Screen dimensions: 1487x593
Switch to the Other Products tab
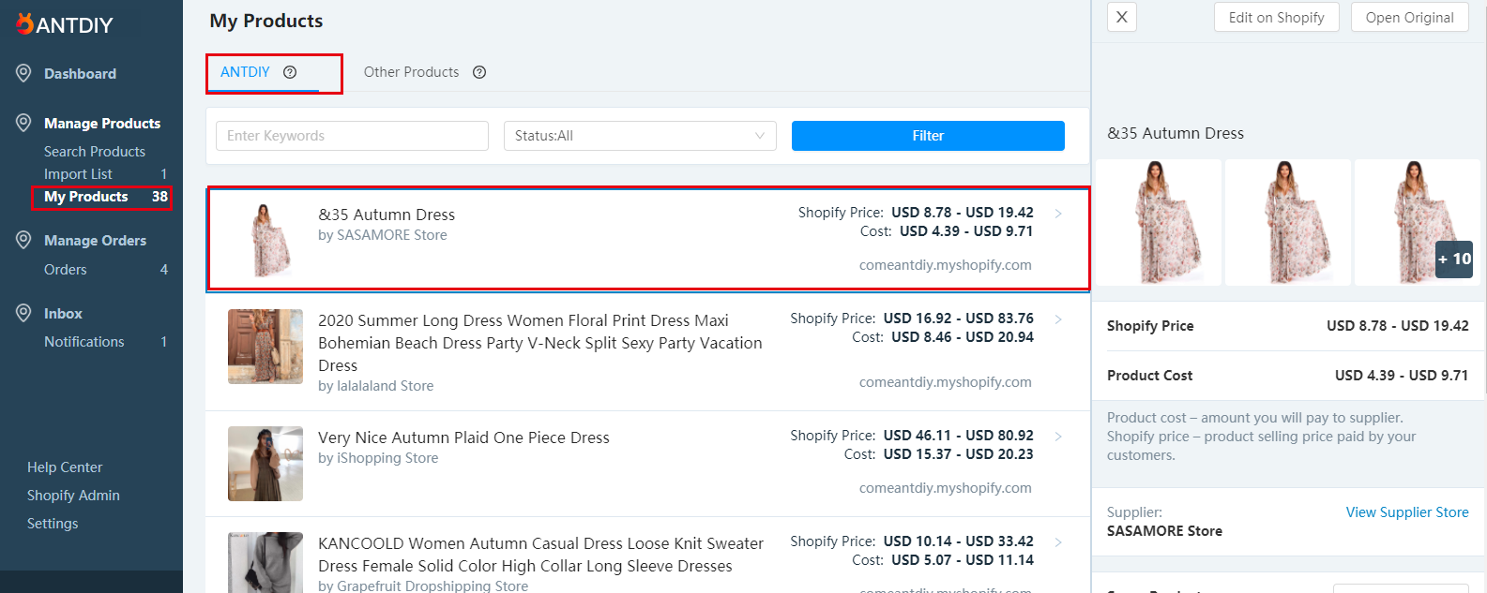(411, 72)
